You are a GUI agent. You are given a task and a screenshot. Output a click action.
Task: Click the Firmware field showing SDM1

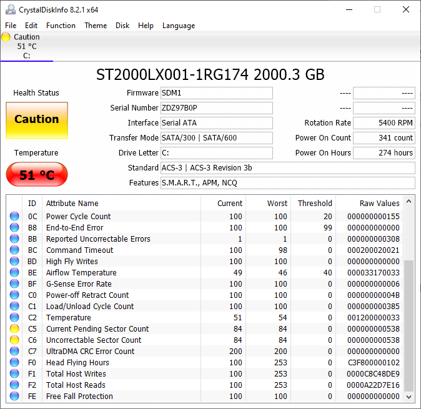click(x=217, y=93)
